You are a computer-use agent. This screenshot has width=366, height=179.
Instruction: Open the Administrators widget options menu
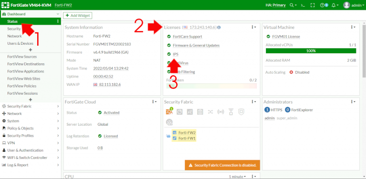coord(353,101)
